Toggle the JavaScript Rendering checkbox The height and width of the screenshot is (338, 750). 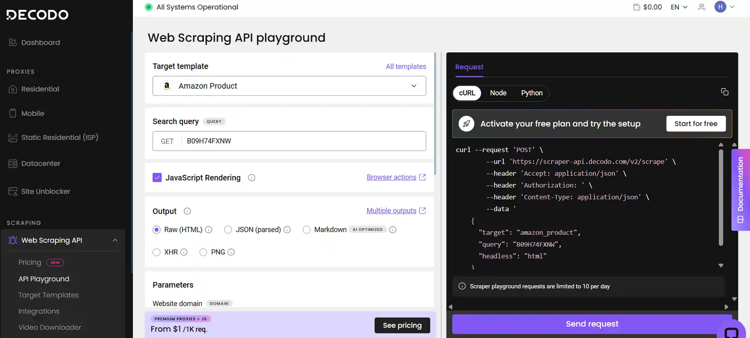tap(157, 178)
